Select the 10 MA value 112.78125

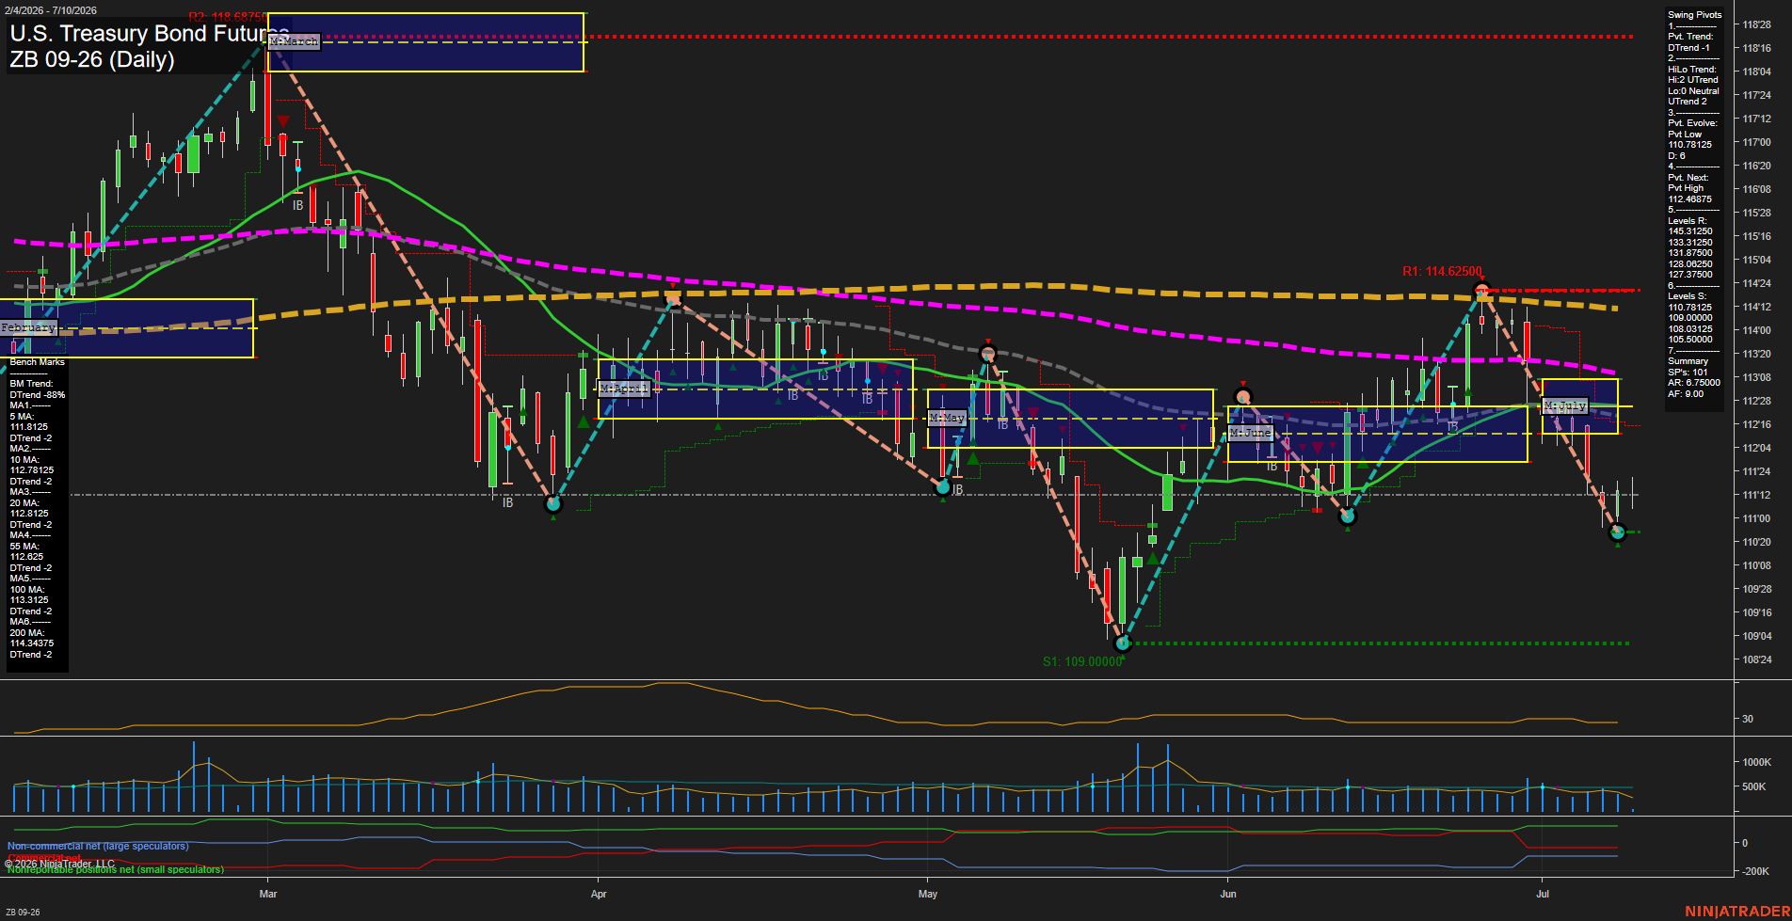[x=32, y=470]
